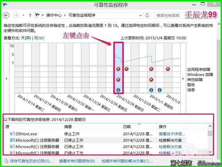Select the DllHost.exe report entry

pos(95,134)
